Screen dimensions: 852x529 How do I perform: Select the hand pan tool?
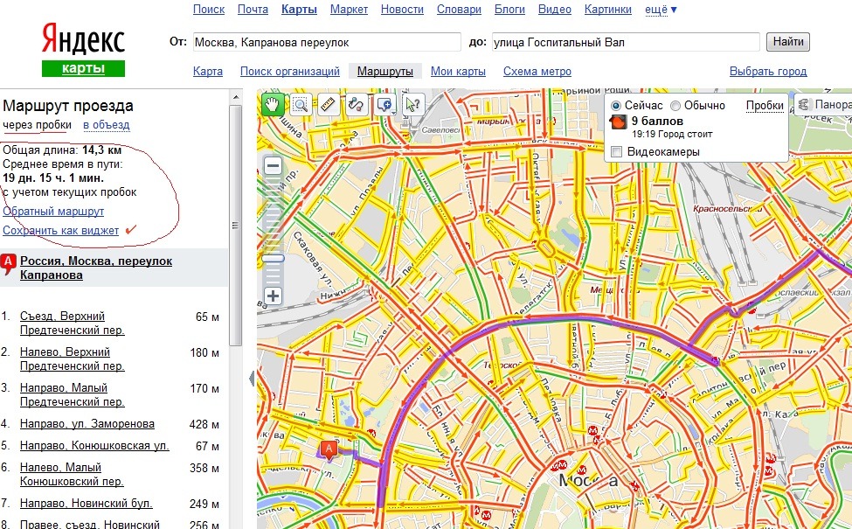[x=273, y=104]
